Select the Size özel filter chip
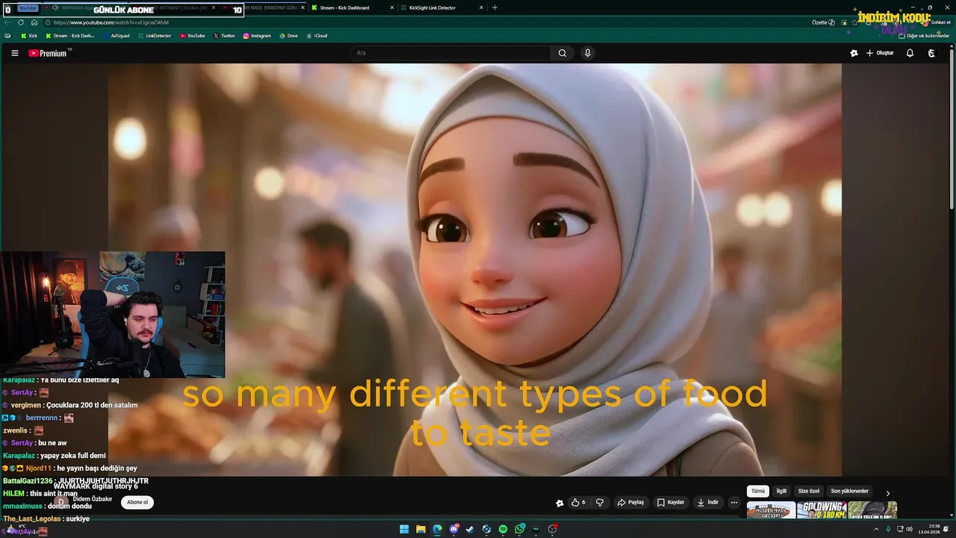The image size is (956, 538). pos(809,491)
